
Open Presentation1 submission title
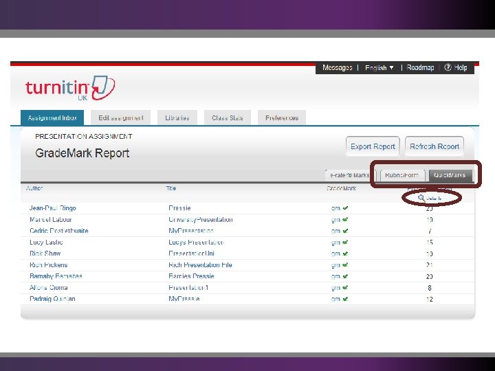point(188,287)
